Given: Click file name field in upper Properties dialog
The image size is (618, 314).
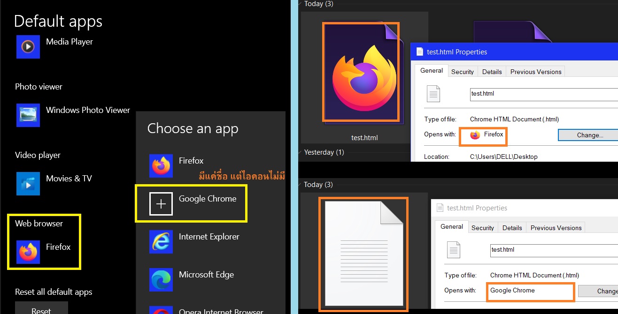Looking at the screenshot, I should [544, 94].
